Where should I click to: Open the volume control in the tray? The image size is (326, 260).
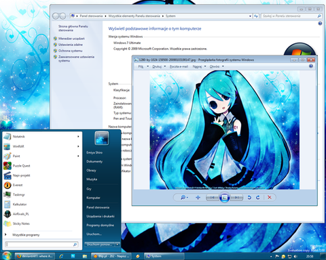click(295, 257)
